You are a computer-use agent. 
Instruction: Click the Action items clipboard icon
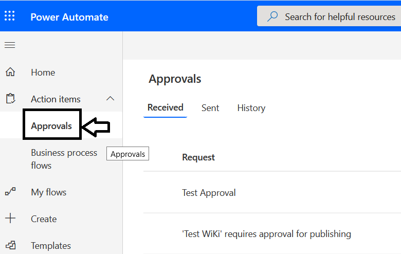10,99
